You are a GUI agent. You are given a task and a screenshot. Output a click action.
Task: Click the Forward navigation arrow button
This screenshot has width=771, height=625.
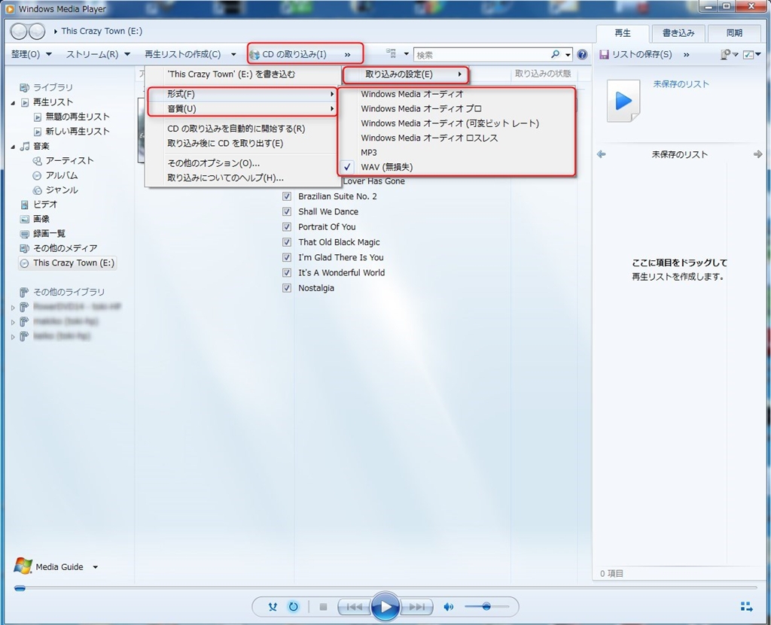pos(36,32)
